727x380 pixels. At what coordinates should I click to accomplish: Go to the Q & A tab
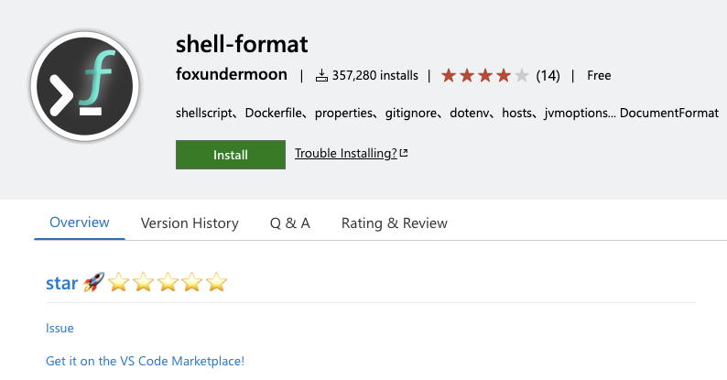290,223
